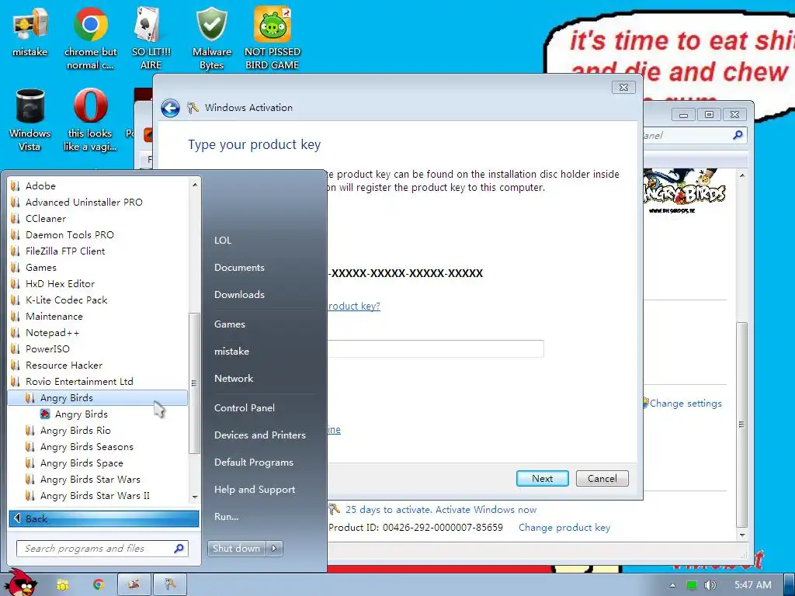Expand Resource Hacker folder
The image size is (795, 596).
(99, 365)
